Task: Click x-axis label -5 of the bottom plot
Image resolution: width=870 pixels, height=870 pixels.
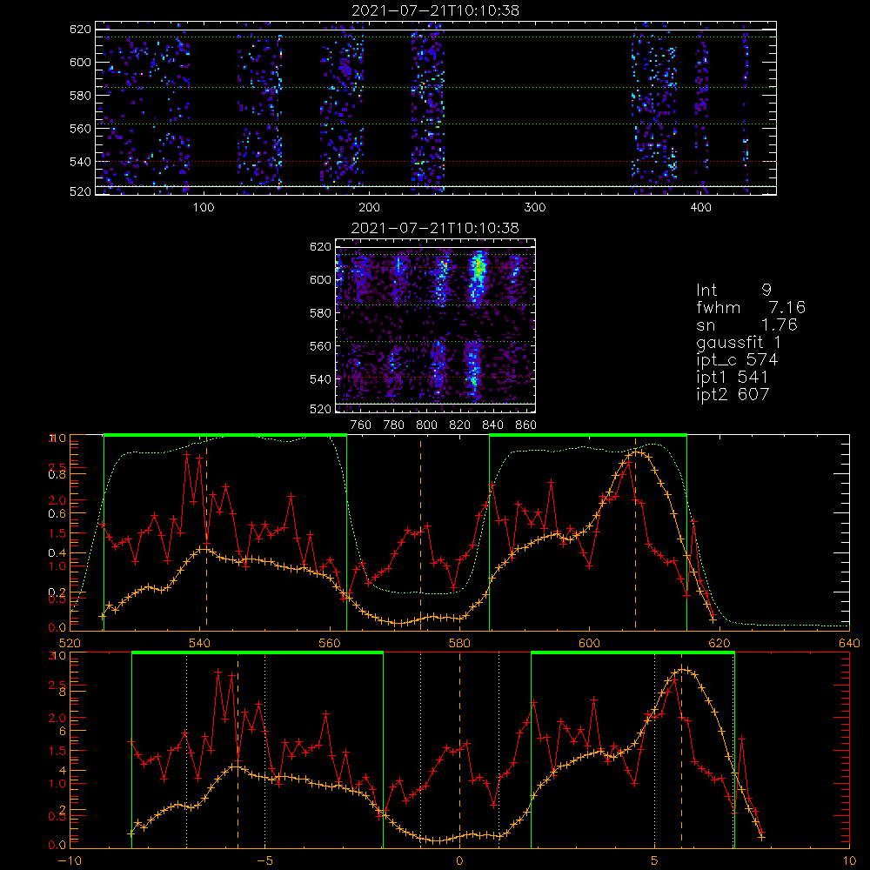Action: (265, 861)
